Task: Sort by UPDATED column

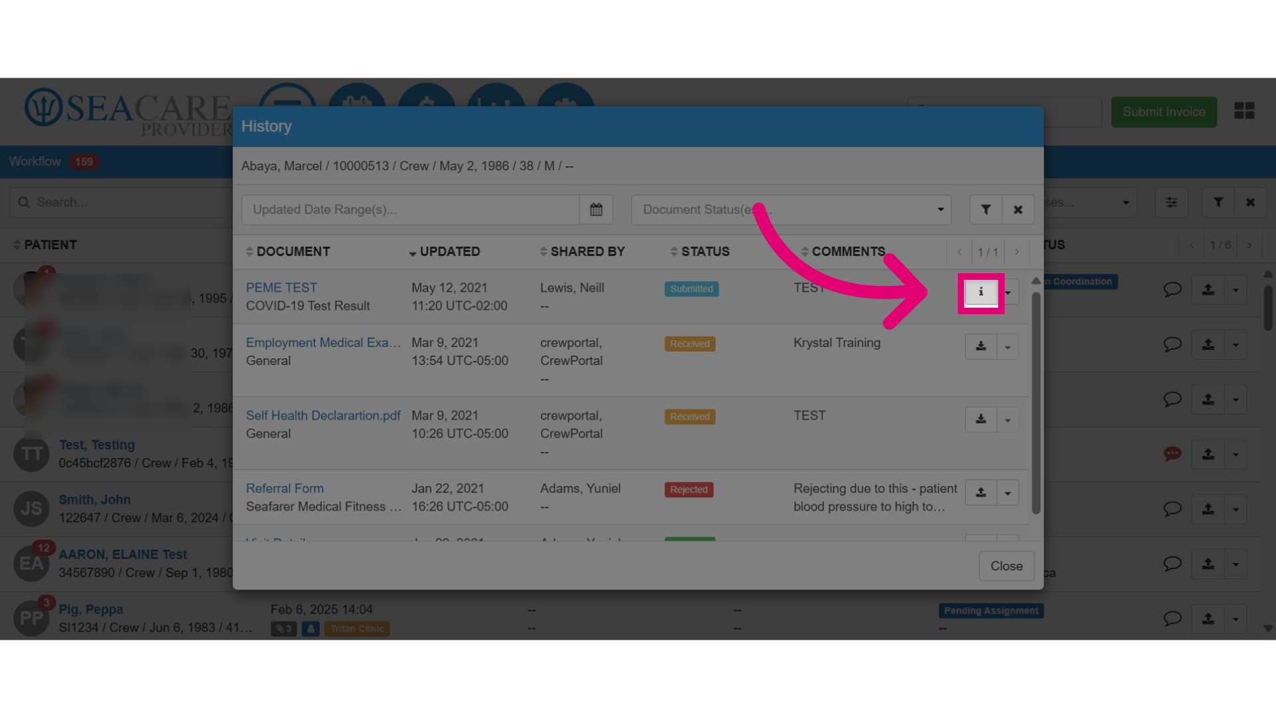Action: pyautogui.click(x=444, y=251)
